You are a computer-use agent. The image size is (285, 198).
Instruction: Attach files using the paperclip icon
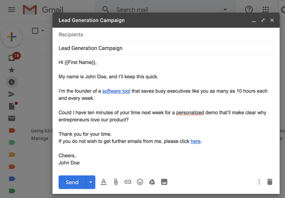pos(116,182)
